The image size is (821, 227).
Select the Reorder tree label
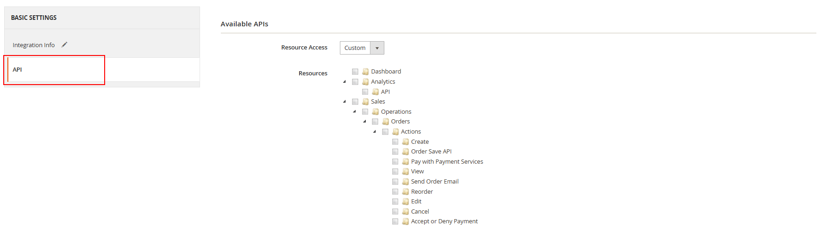point(422,191)
